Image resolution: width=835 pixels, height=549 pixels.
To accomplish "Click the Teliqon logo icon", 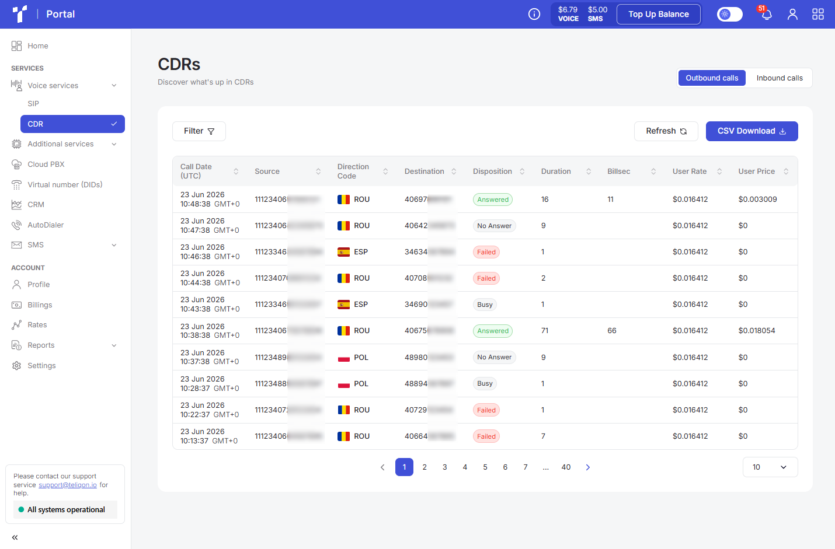I will click(x=20, y=14).
